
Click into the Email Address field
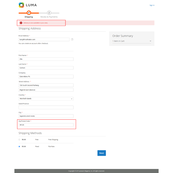[44, 40]
